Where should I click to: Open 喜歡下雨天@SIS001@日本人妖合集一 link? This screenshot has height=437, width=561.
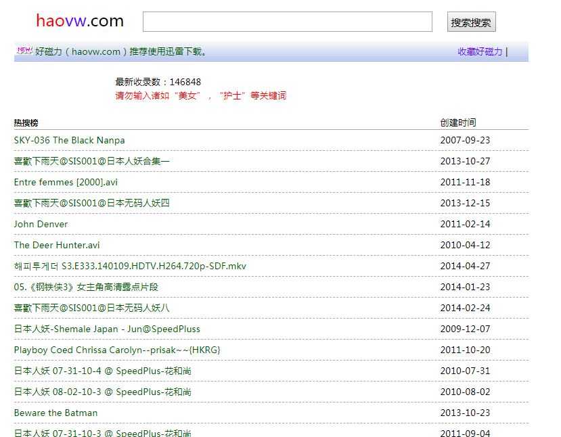(x=91, y=161)
